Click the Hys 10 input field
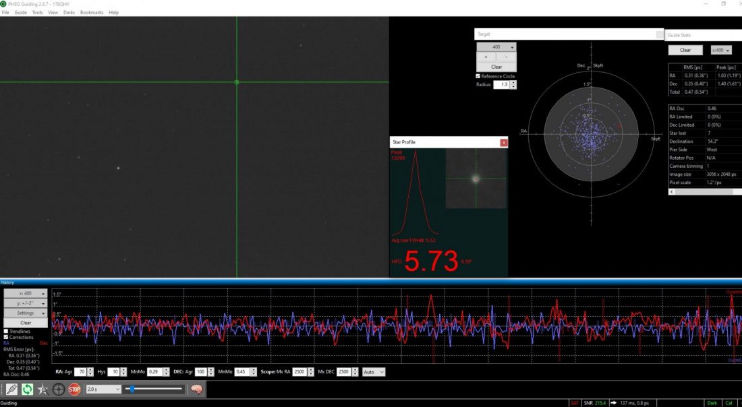Viewport: 742px width, 407px height. point(113,372)
